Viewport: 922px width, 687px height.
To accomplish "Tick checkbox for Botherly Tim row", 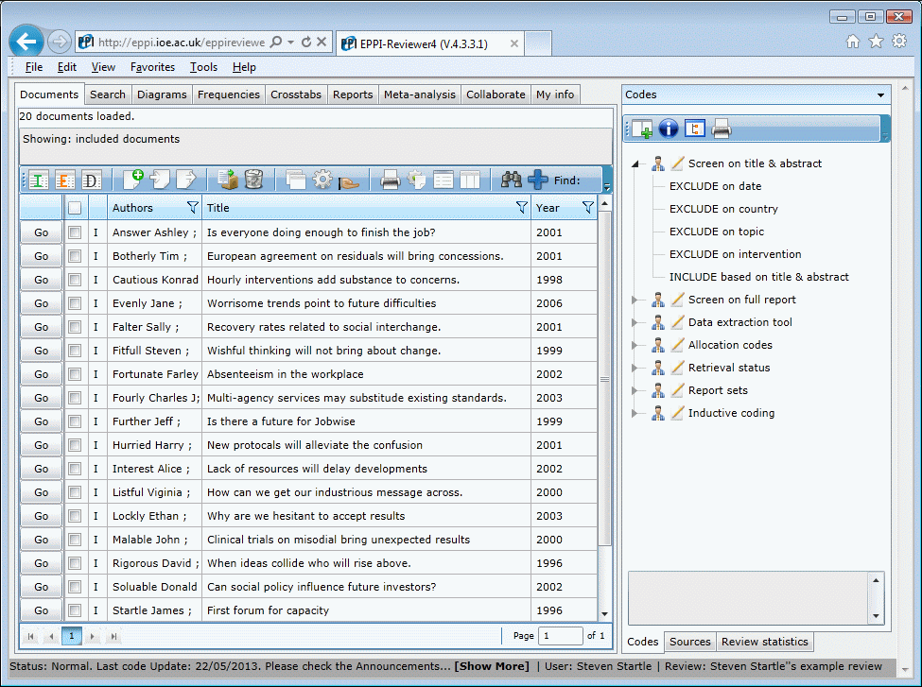I will pos(75,256).
